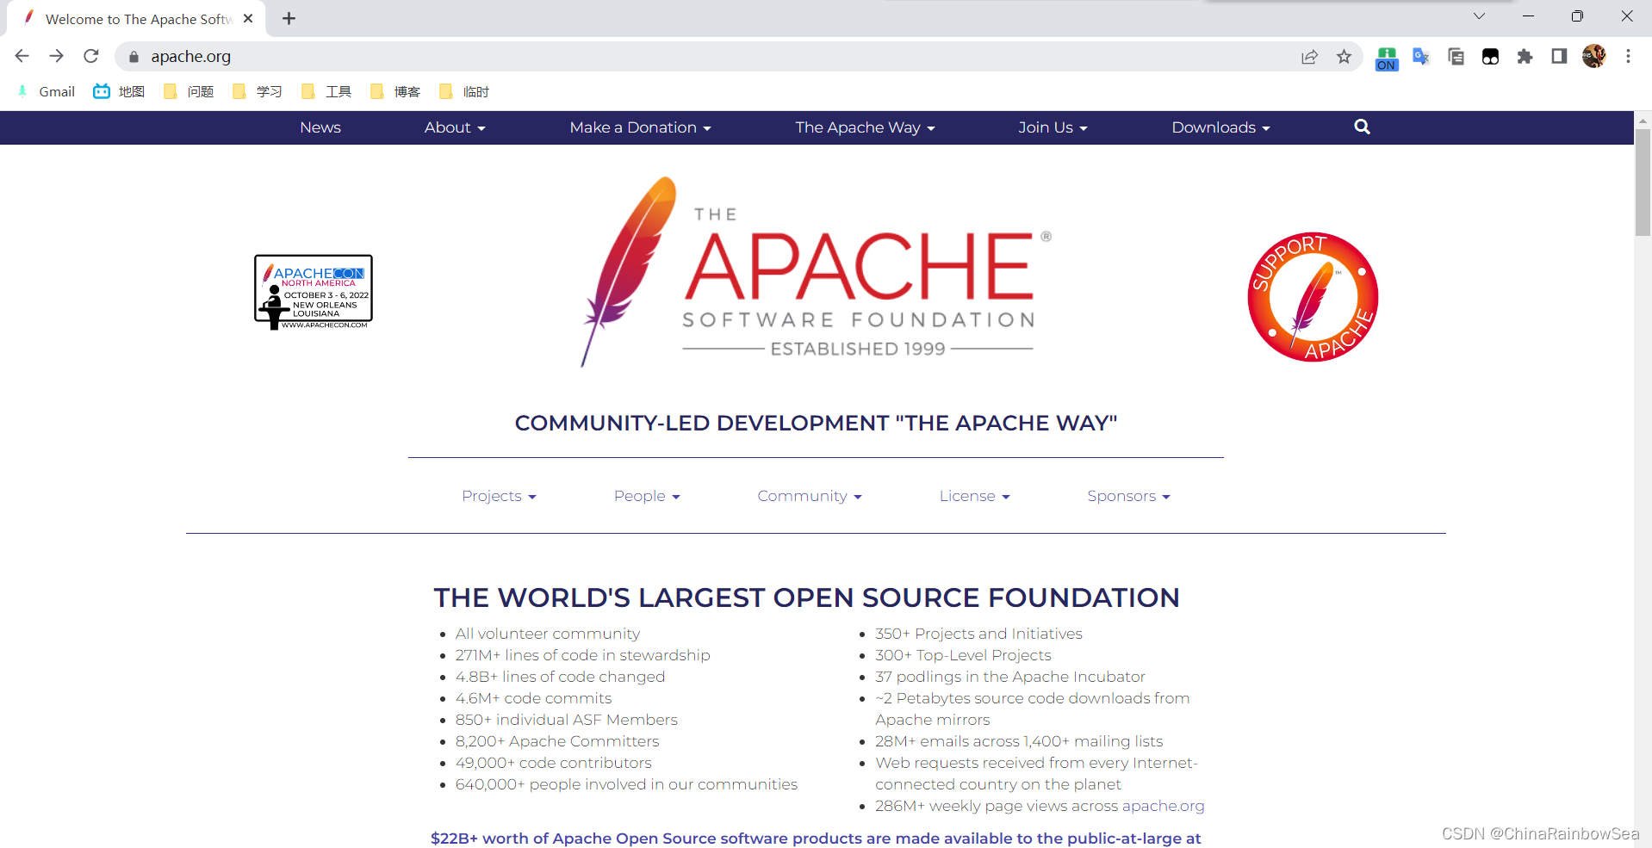Click '286M+ weekly page views across apache.org'

[1040, 806]
